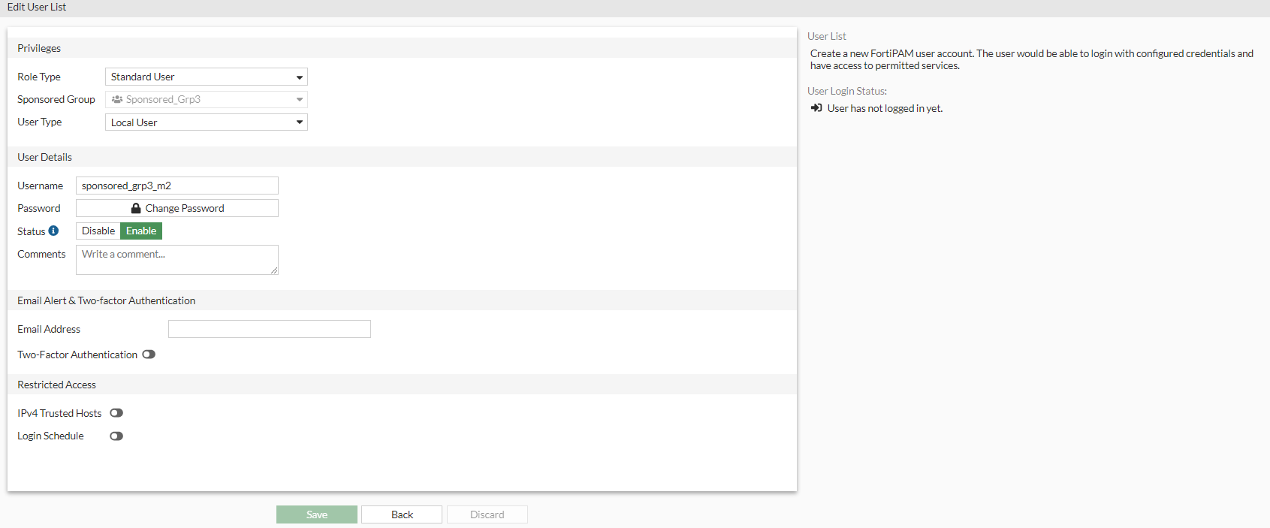Click the Save button
The height and width of the screenshot is (528, 1270).
(317, 514)
